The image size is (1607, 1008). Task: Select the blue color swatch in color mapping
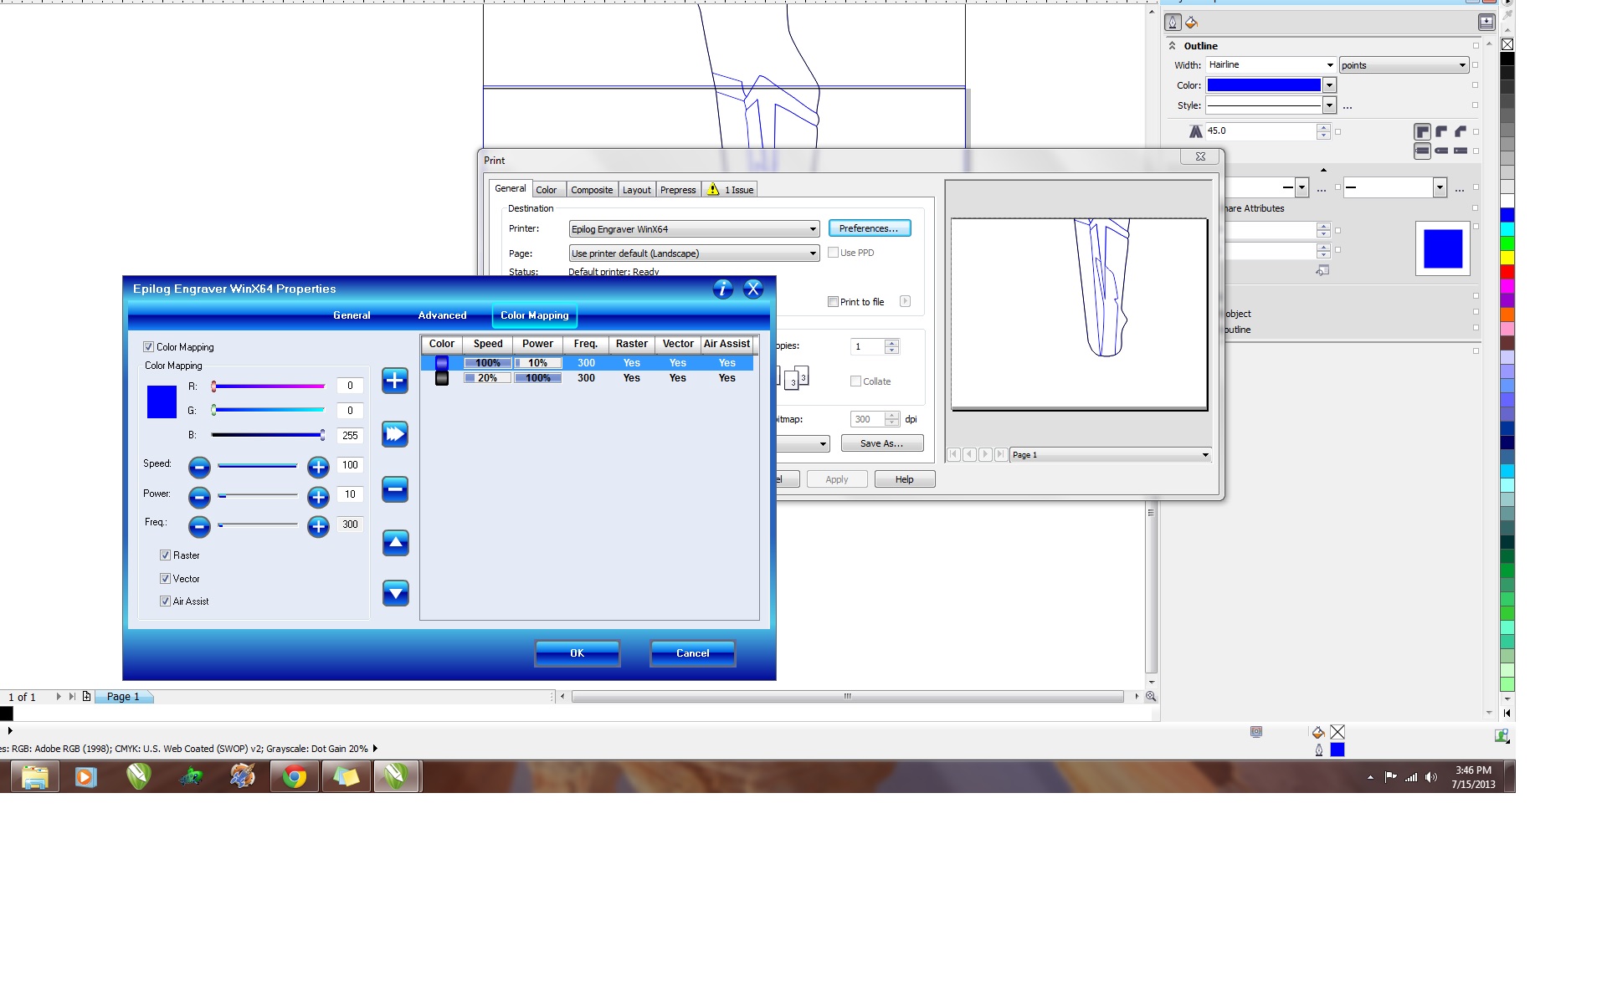click(x=439, y=361)
